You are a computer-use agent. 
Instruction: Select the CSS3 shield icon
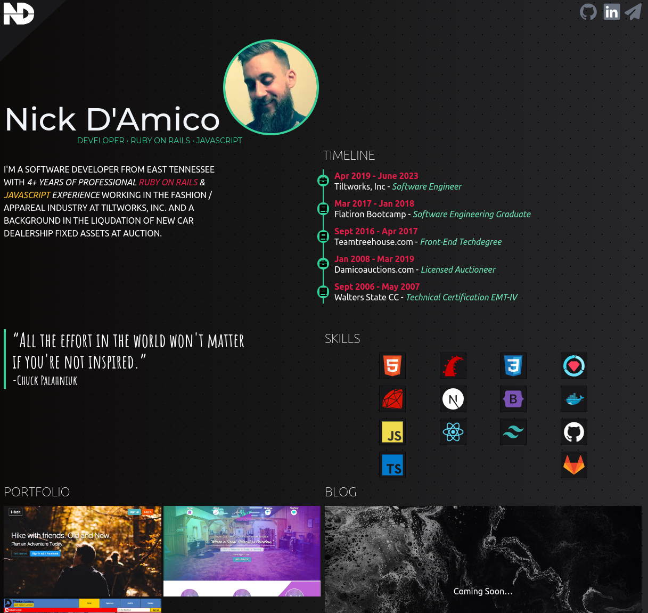pos(513,366)
